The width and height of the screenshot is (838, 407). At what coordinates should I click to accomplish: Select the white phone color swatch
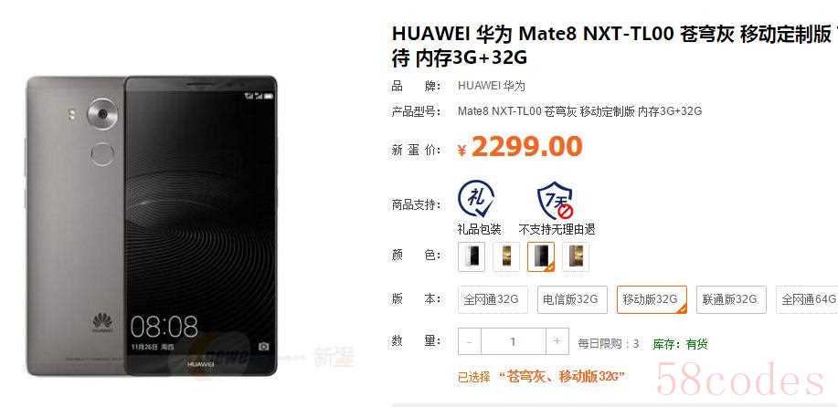[472, 256]
